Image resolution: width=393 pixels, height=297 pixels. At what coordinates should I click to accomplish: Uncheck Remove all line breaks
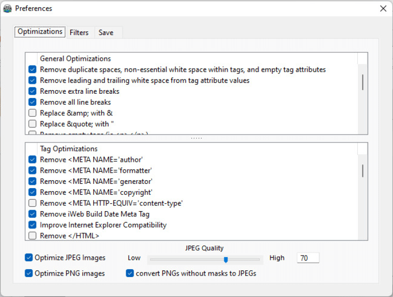coord(32,102)
